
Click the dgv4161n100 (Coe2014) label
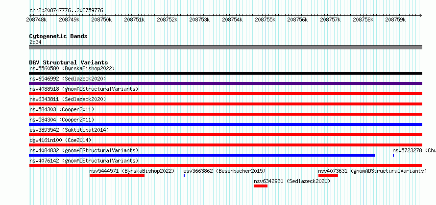(x=60, y=140)
